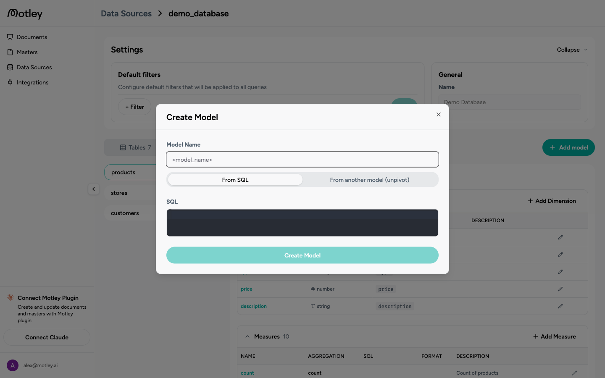Click the Integrations plug icon
605x378 pixels.
(x=10, y=82)
